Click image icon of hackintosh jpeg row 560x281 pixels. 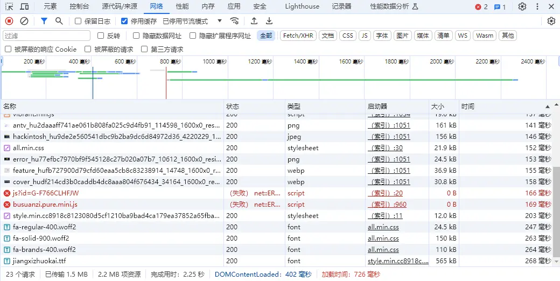7,136
